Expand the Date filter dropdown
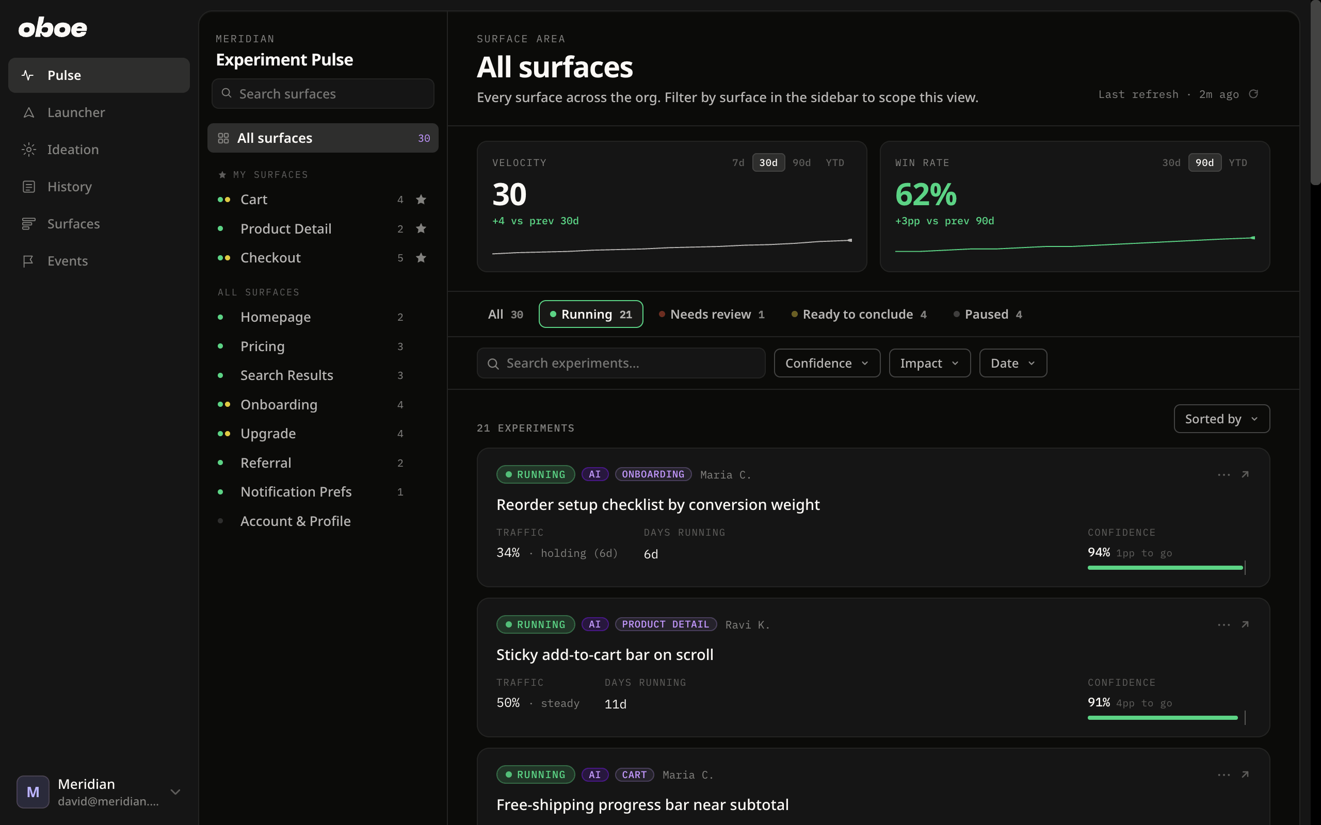The width and height of the screenshot is (1321, 825). pyautogui.click(x=1013, y=364)
